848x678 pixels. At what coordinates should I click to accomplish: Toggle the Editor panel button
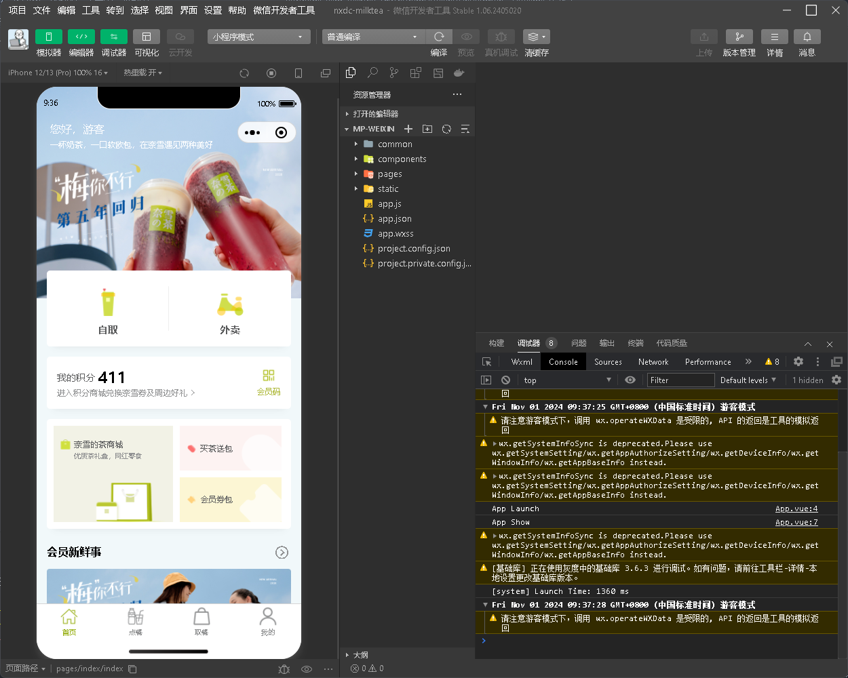[x=81, y=37]
